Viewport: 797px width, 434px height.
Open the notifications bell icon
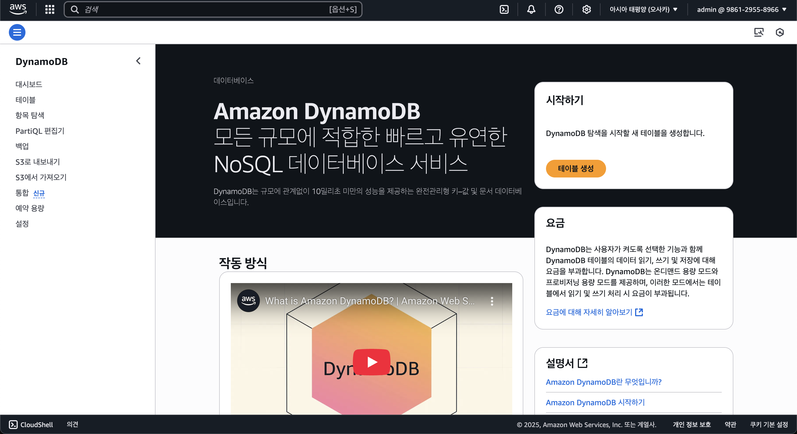click(531, 9)
